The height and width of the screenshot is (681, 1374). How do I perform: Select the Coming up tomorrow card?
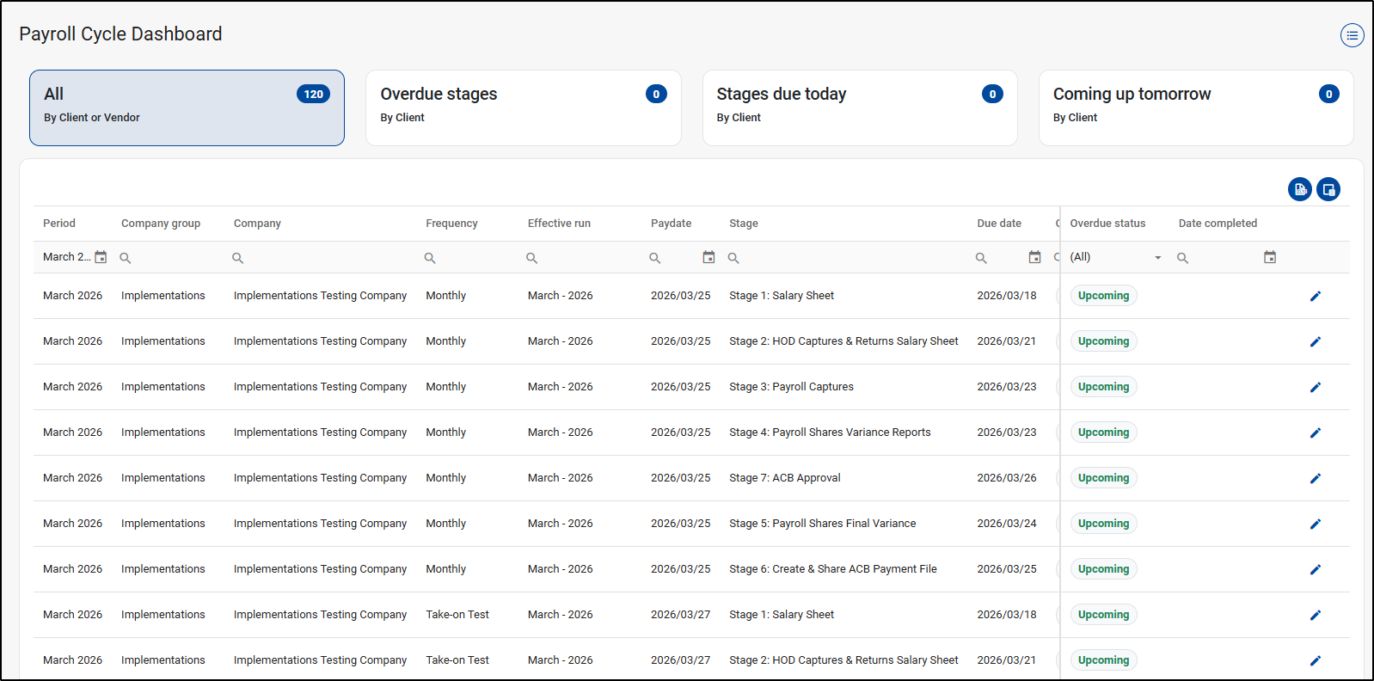click(x=1195, y=107)
